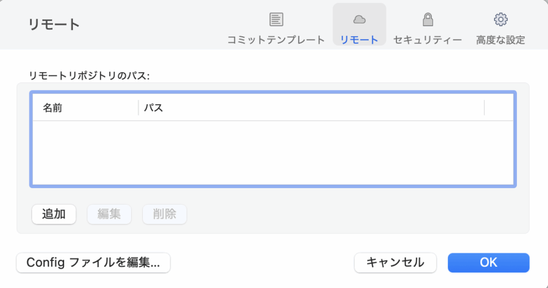Select the cloud icon for リモート
Viewport: 548px width, 288px height.
(359, 20)
